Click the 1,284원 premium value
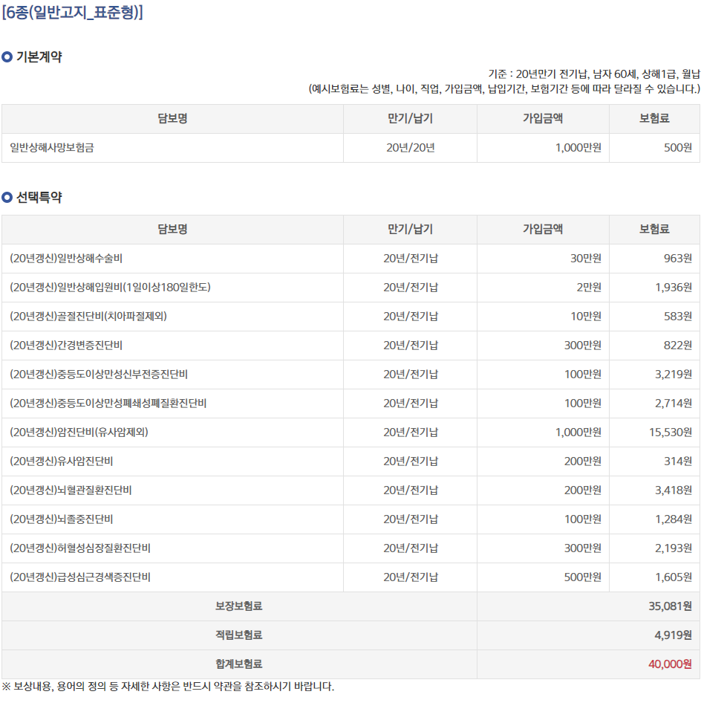Image resolution: width=701 pixels, height=703 pixels. point(674,519)
